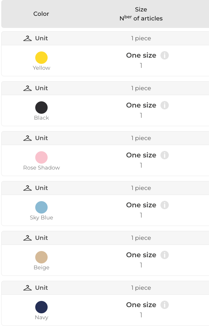Screen dimensions: 209x331
Task: Click the hanger icon above Yellow
Action: click(x=28, y=38)
